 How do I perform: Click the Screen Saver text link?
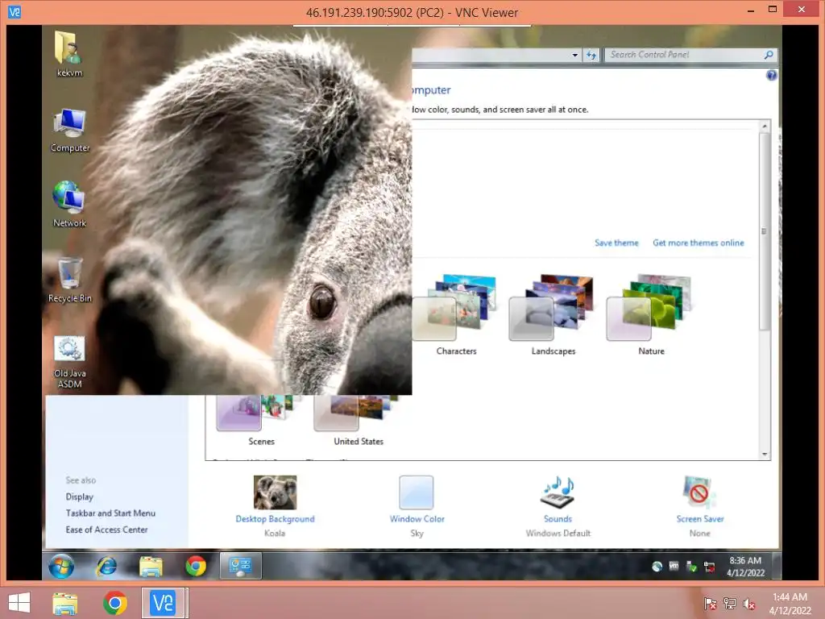tap(700, 519)
